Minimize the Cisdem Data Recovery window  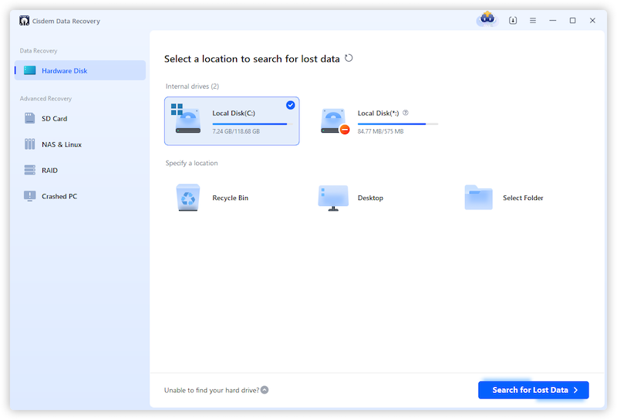click(x=553, y=21)
